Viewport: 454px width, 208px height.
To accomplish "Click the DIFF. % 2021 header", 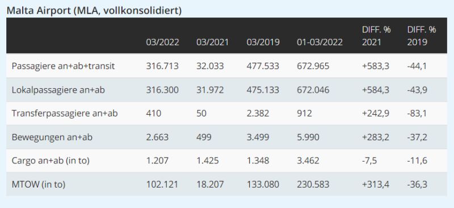I will 376,36.
